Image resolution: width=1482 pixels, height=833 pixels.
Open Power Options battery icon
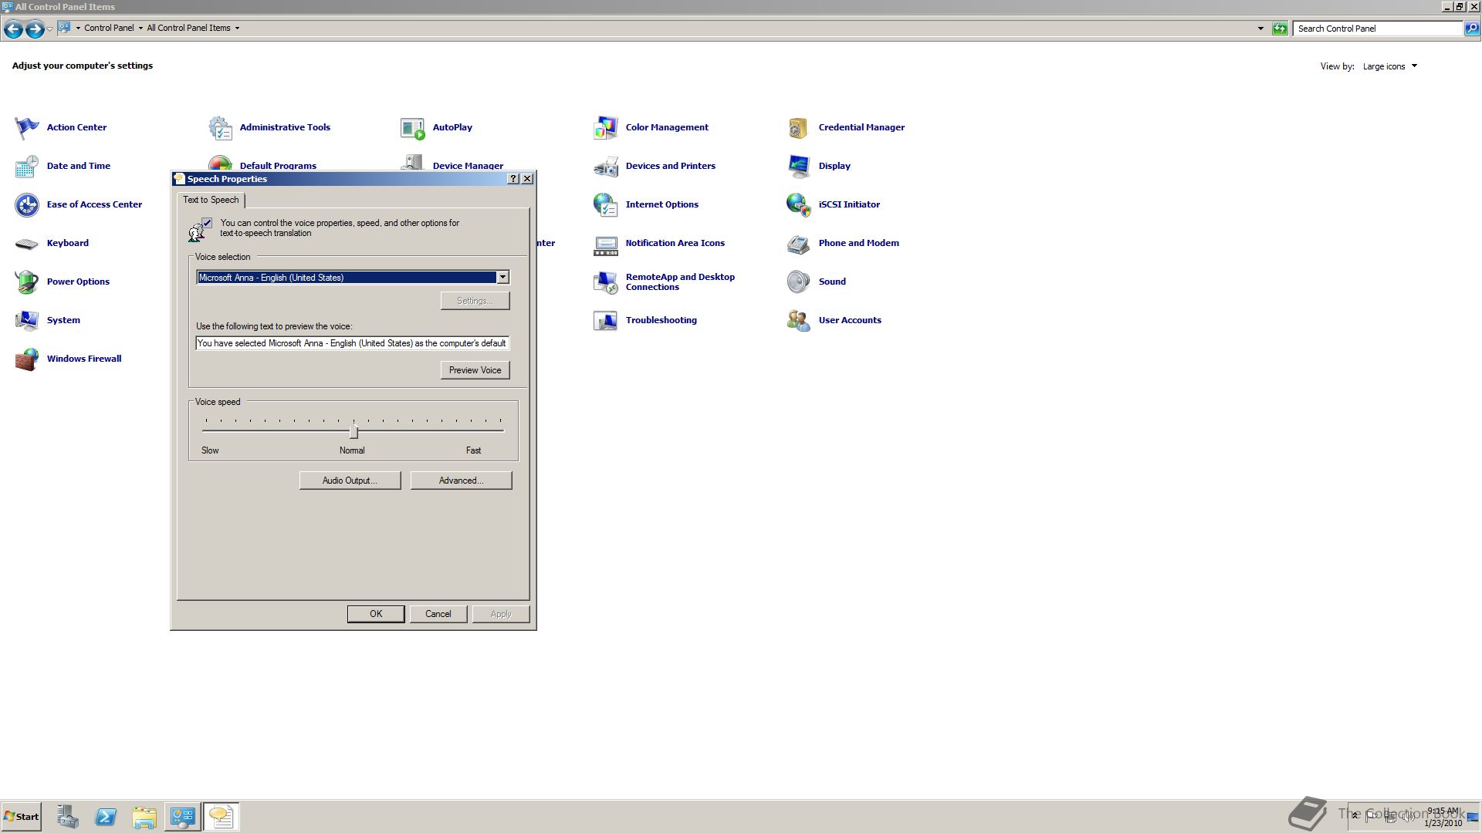click(x=27, y=282)
